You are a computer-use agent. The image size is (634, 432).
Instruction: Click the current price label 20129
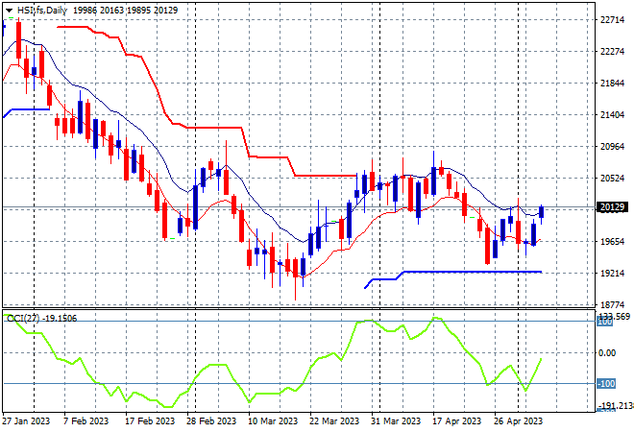pyautogui.click(x=612, y=207)
